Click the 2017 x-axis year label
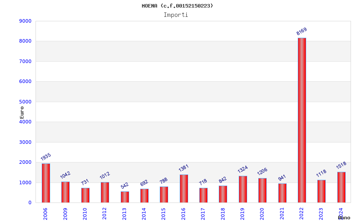This screenshot has width=355, height=222. (203, 214)
